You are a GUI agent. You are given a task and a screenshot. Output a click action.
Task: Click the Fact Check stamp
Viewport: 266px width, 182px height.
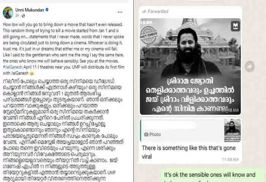(149, 35)
